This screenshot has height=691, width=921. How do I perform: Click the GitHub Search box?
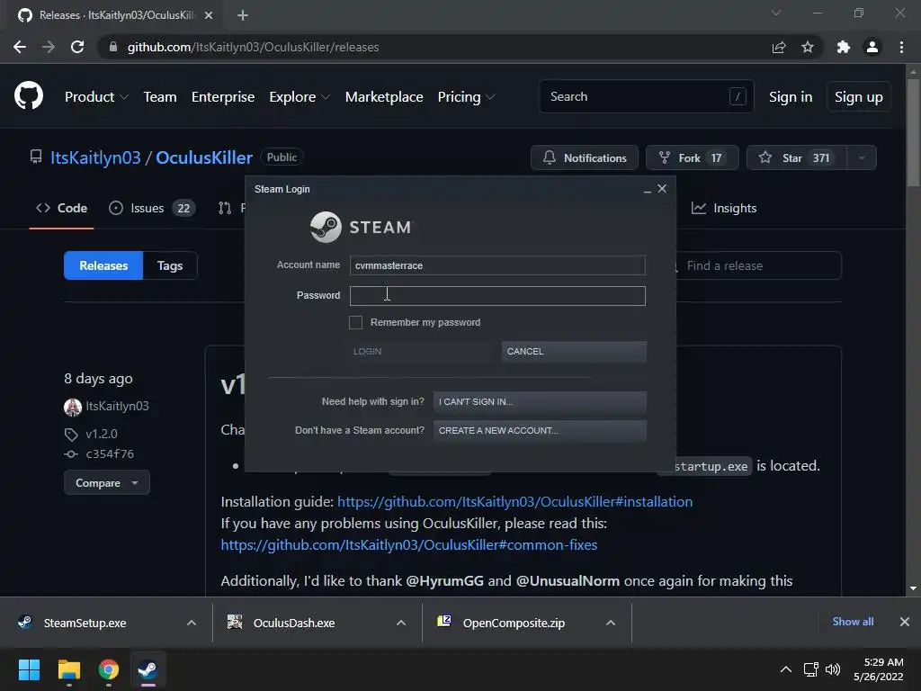click(x=646, y=96)
